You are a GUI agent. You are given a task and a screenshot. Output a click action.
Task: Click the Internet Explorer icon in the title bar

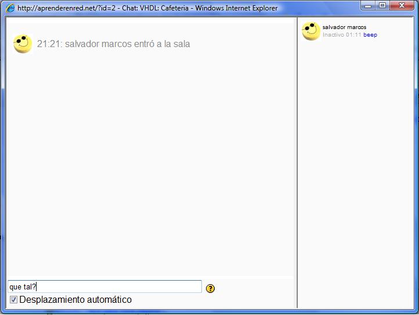pyautogui.click(x=10, y=8)
